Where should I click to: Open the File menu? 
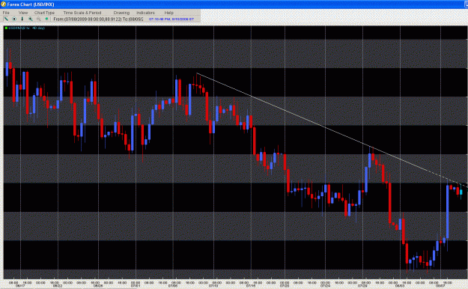[x=6, y=13]
